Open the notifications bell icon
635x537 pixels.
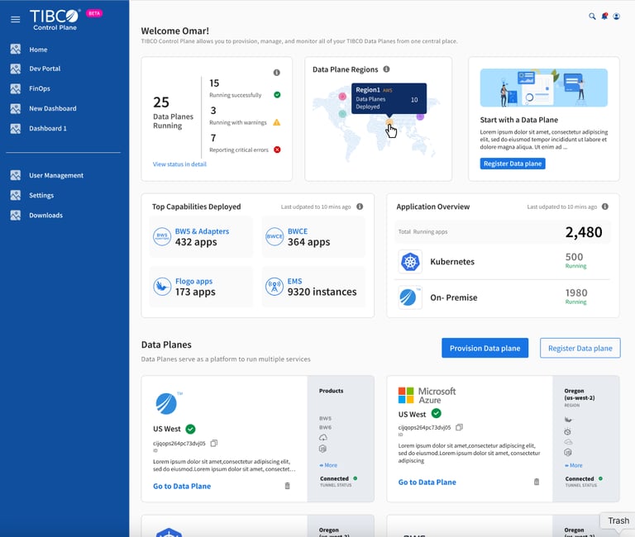click(604, 17)
